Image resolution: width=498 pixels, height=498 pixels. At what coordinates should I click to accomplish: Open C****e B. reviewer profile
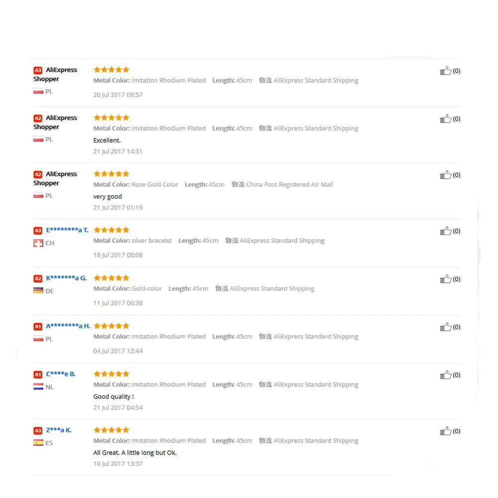point(61,374)
